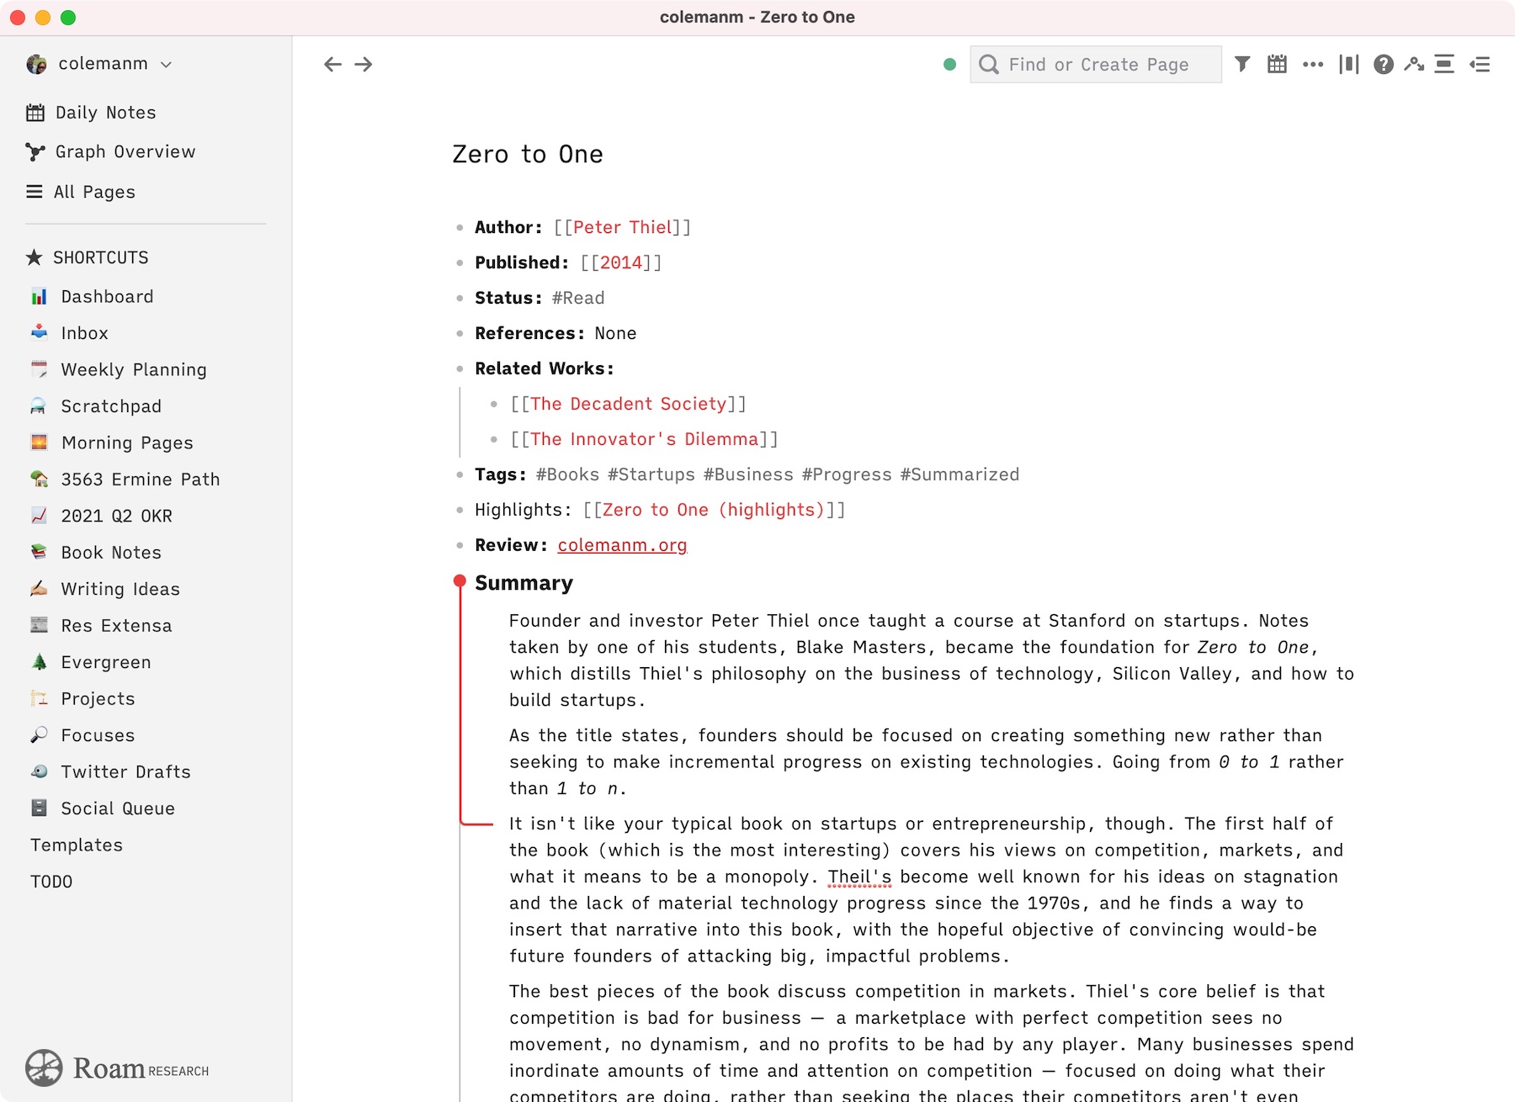Collapse the Summary block bullet

point(460,581)
